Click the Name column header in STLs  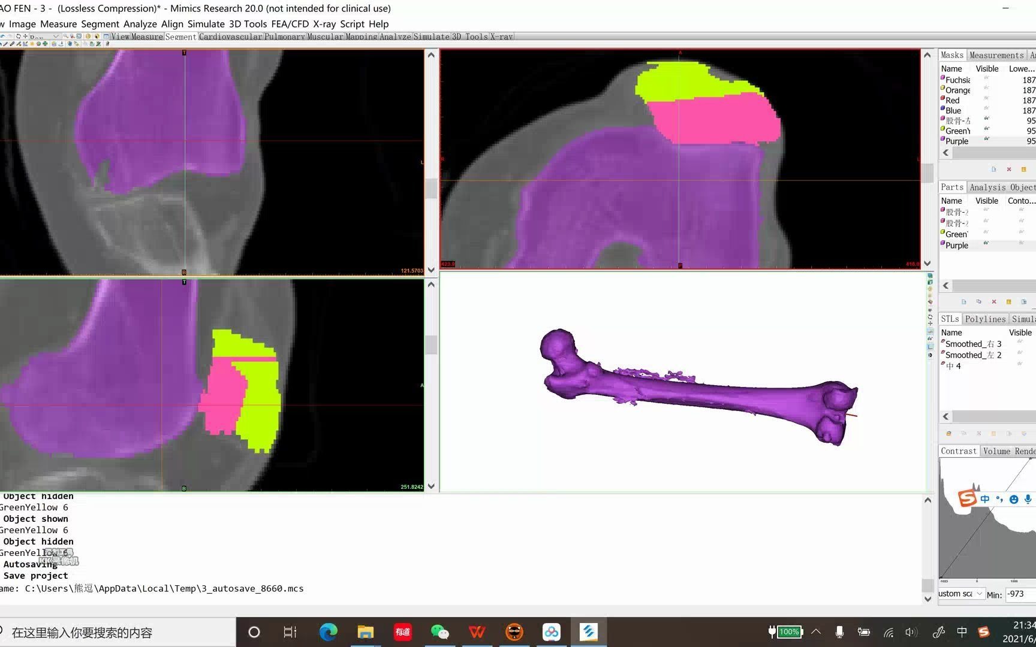[x=951, y=332]
